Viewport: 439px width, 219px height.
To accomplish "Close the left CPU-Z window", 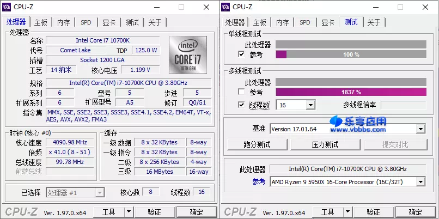I will pos(206,7).
